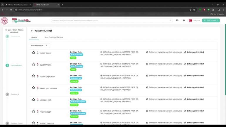Click the search magnifier icon
This screenshot has width=226, height=127.
tap(170, 21)
